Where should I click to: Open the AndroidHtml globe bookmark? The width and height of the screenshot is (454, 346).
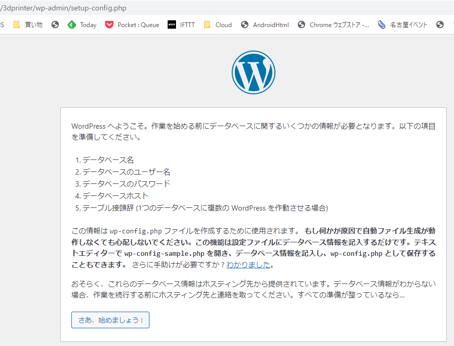[264, 25]
